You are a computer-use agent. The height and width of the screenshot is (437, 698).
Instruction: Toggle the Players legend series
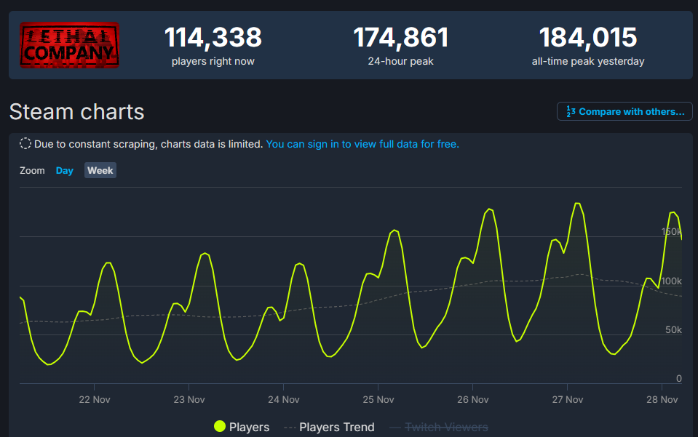click(242, 427)
